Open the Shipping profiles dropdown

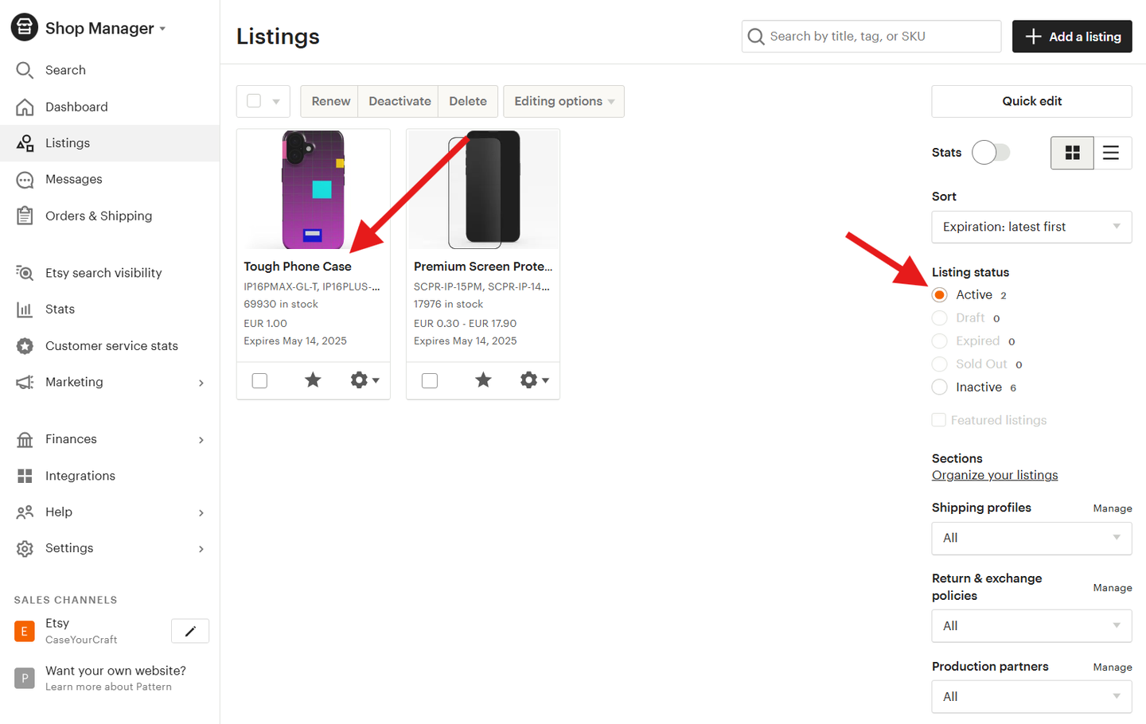pyautogui.click(x=1031, y=538)
